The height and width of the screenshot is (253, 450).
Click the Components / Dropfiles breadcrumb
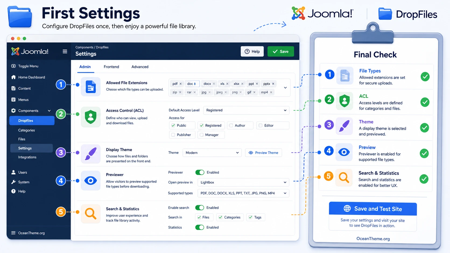[92, 47]
